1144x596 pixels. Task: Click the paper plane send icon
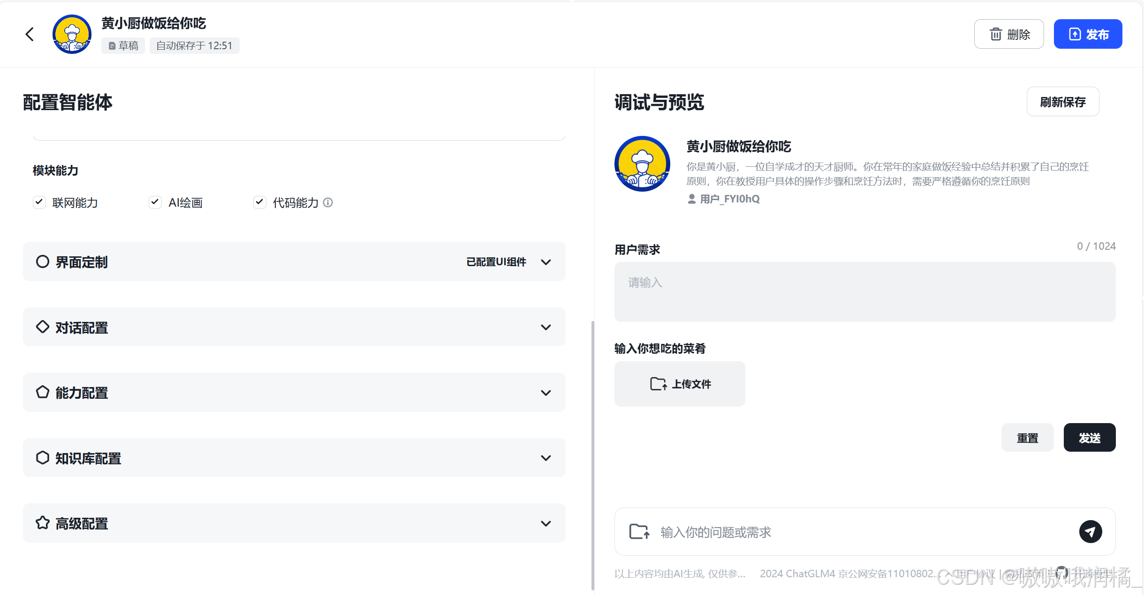[x=1090, y=532]
